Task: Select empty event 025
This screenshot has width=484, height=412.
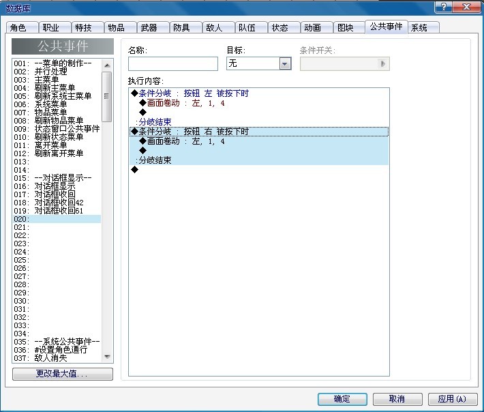Action: 57,260
